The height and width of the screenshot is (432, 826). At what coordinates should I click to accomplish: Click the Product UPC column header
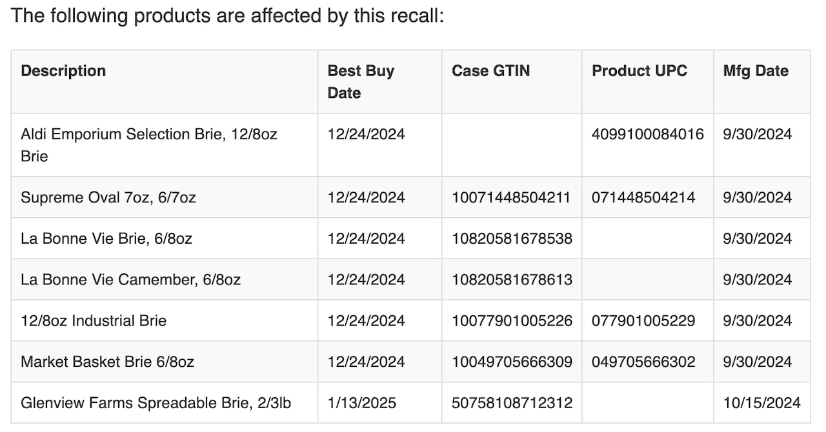(x=640, y=71)
